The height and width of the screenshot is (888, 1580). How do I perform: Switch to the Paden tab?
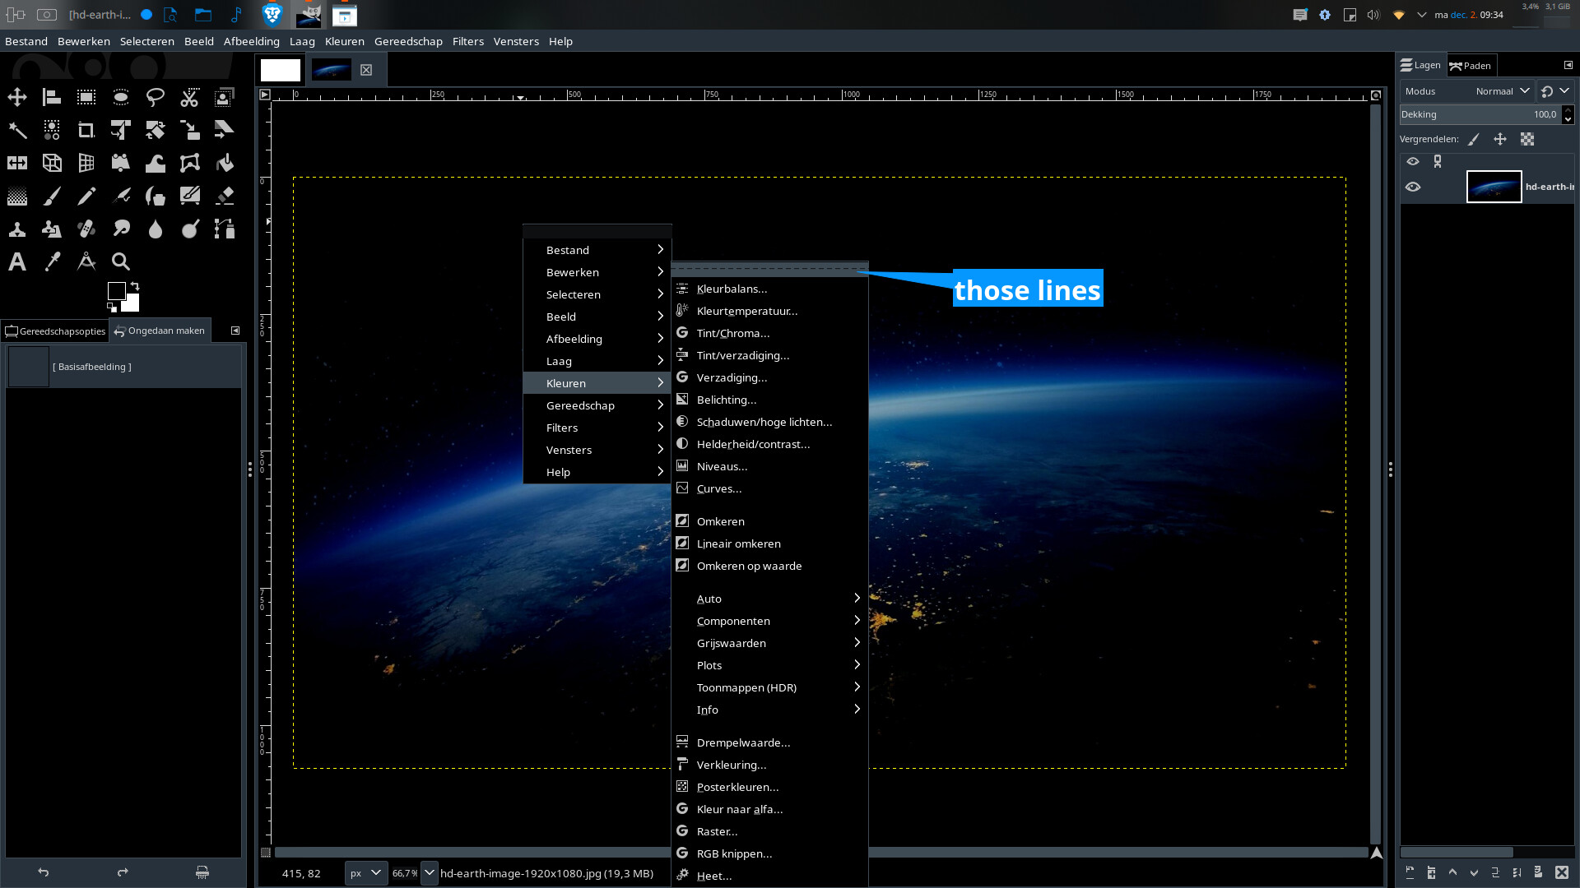1471,66
